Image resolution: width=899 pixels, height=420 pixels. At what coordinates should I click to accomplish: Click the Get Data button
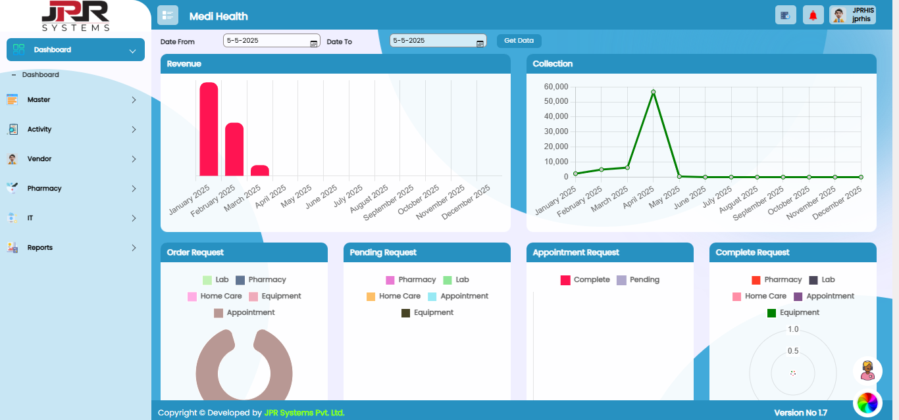[x=519, y=41]
